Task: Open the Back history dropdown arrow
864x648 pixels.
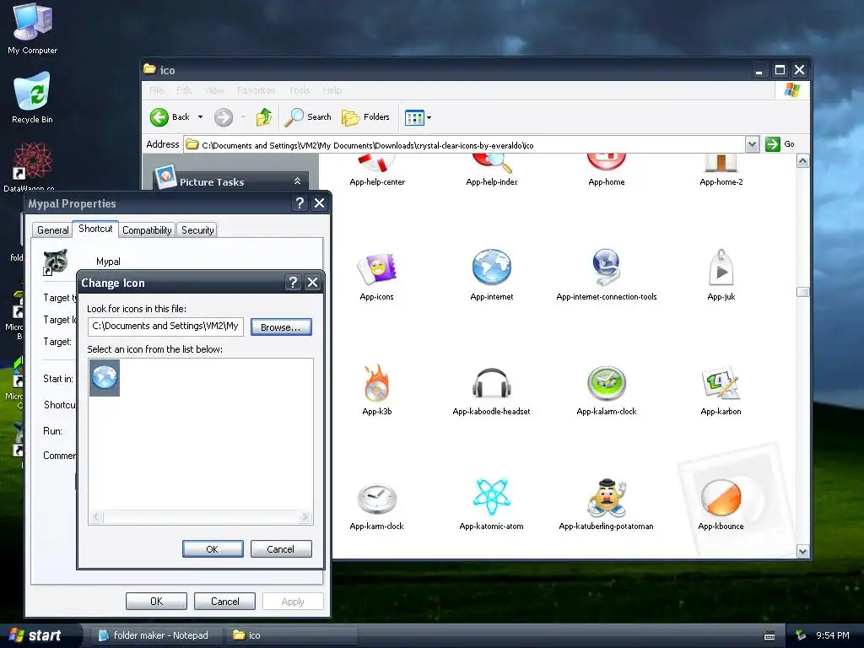Action: pos(200,116)
